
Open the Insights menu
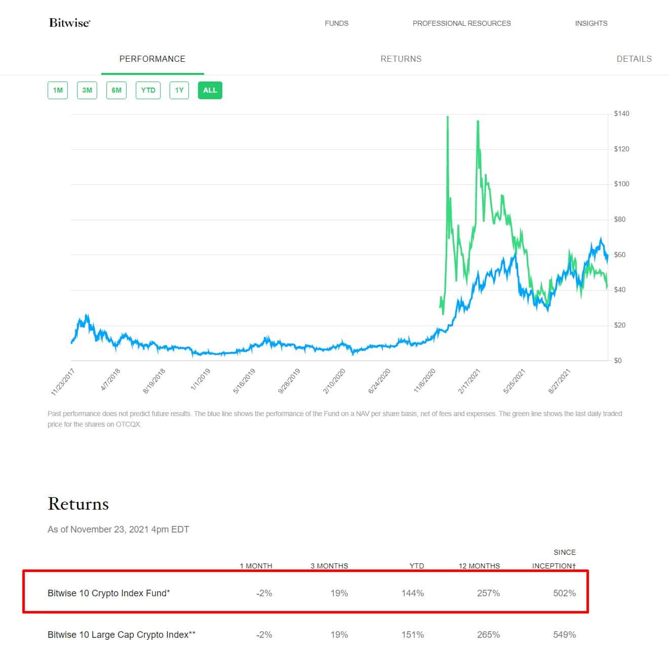click(x=591, y=23)
